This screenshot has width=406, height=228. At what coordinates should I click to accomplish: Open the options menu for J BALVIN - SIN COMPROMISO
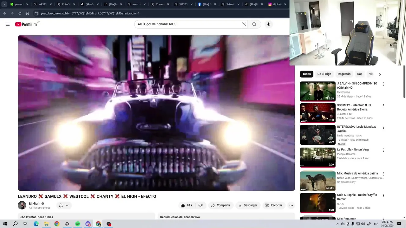pos(383,84)
